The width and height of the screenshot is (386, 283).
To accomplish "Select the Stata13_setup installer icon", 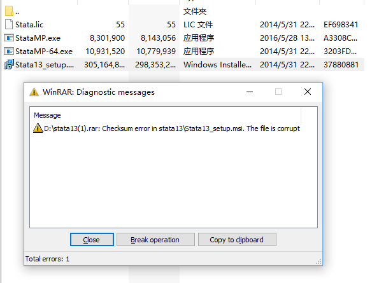I will coord(9,64).
